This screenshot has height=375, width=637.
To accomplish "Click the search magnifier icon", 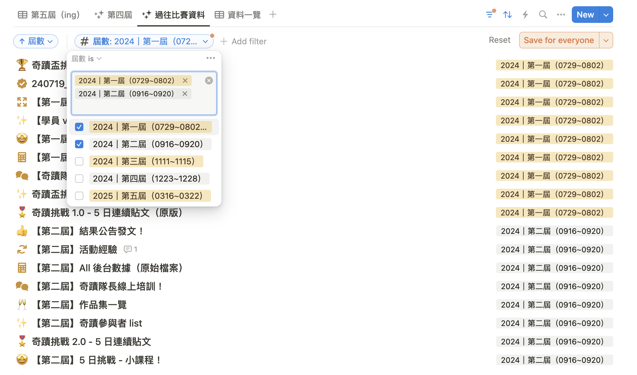I will [543, 15].
